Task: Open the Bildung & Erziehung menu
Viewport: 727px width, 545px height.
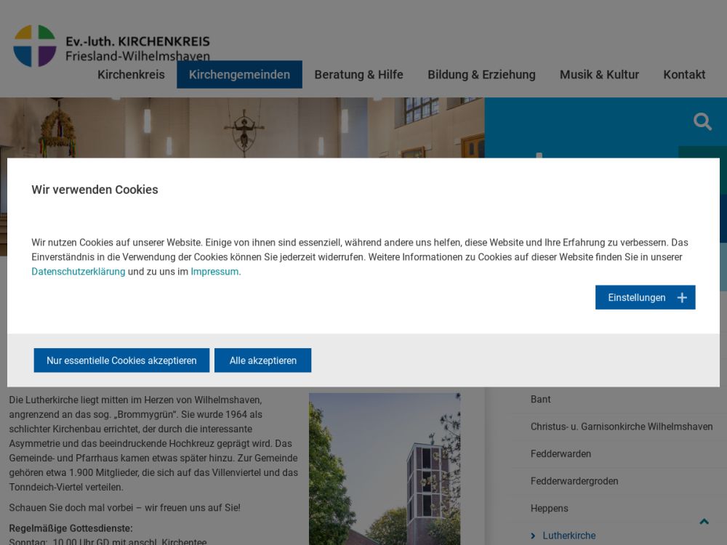Action: click(x=481, y=75)
